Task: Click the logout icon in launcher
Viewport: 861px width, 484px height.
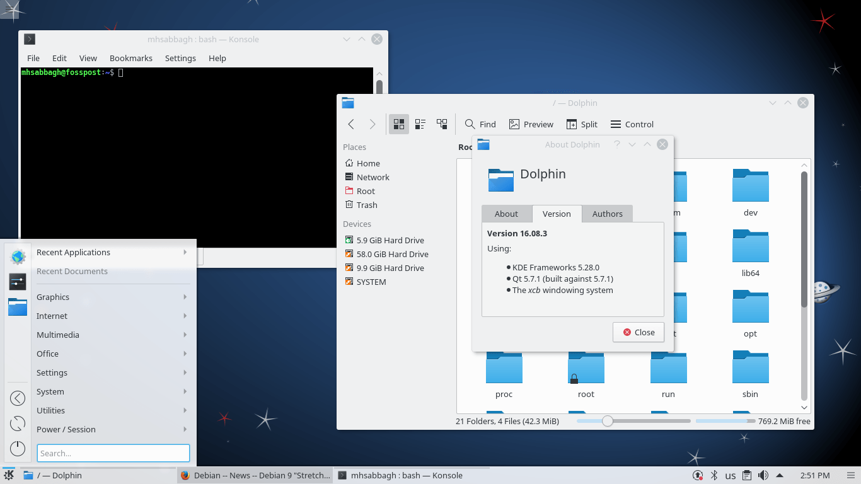Action: [x=18, y=398]
